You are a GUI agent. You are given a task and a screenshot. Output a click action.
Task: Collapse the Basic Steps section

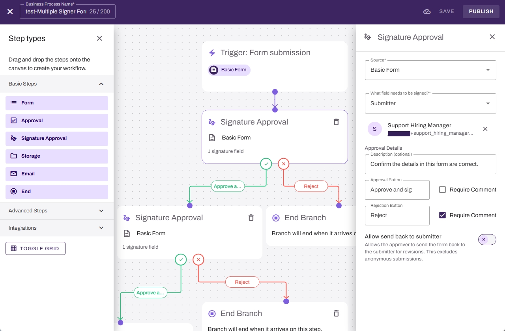click(x=57, y=84)
